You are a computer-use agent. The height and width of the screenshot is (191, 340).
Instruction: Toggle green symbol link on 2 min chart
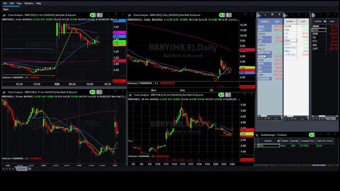tap(93, 15)
